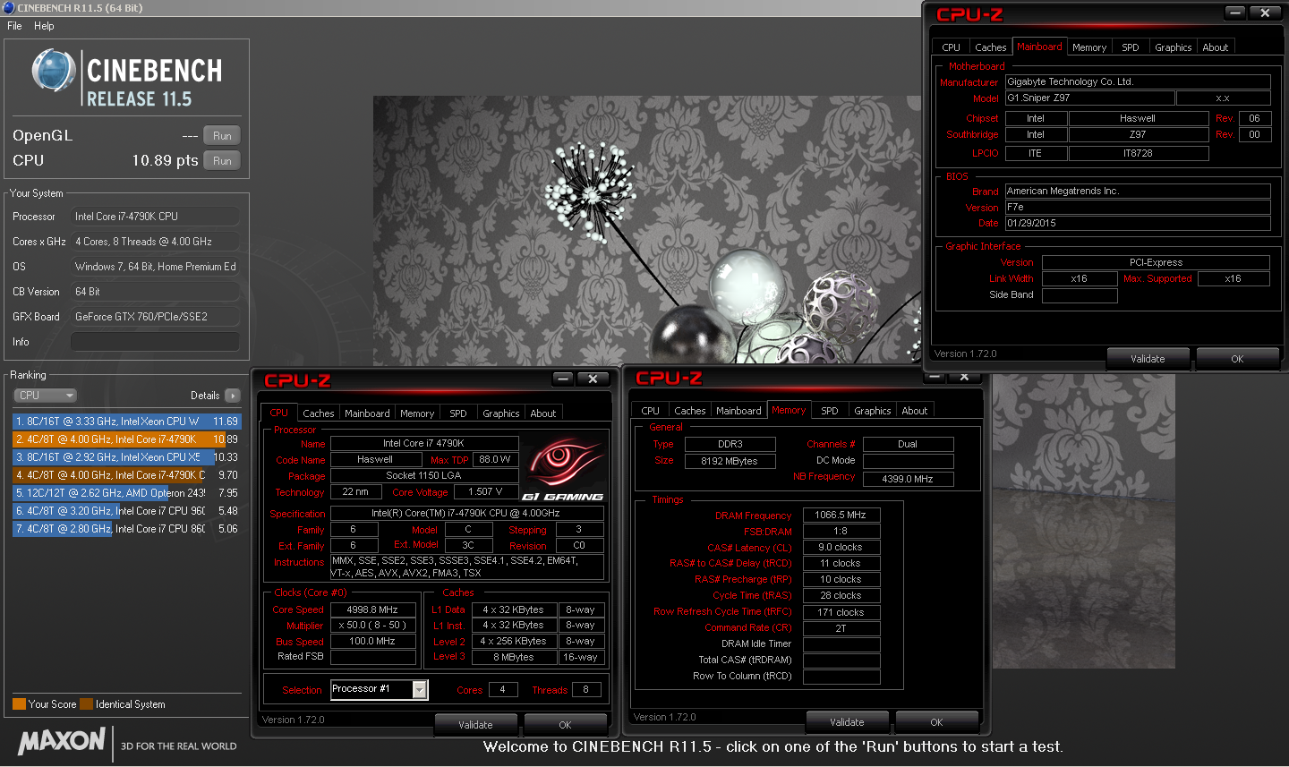
Task: Minimize the CPU-Z CPU tab window
Action: (x=563, y=379)
